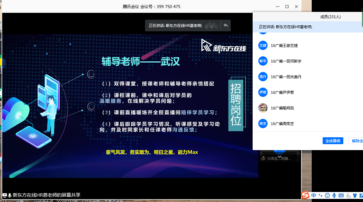Click the 解除全体静音 unmute-all button

356,141
